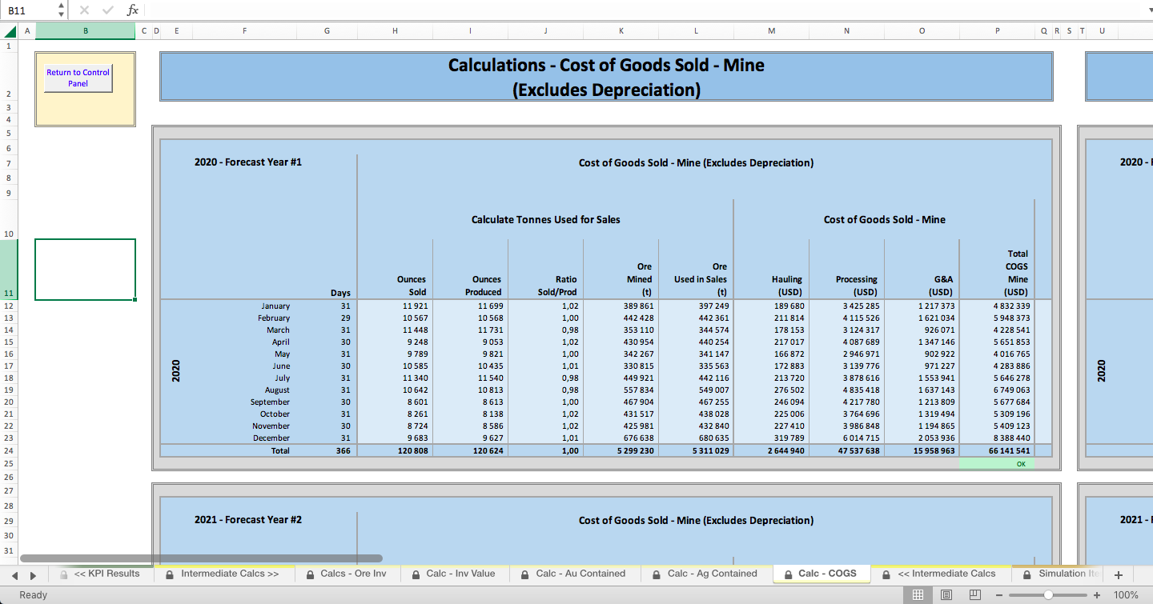Viewport: 1153px width, 604px height.
Task: Select column P header
Action: tap(997, 31)
